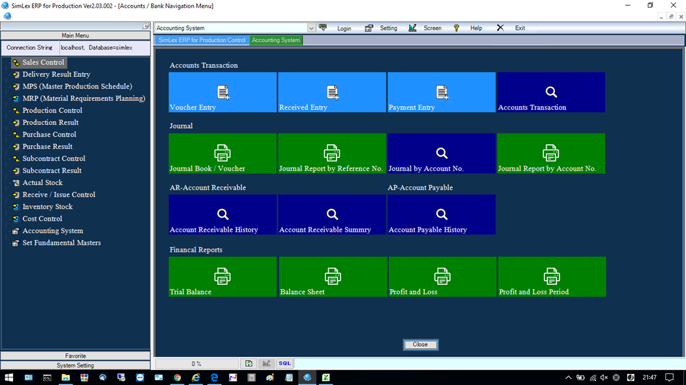Switch to SimLex ERP for Production Control tab

202,40
